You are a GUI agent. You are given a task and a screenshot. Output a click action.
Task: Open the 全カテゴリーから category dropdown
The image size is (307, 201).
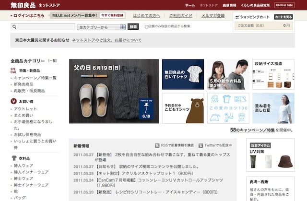[x=101, y=27]
